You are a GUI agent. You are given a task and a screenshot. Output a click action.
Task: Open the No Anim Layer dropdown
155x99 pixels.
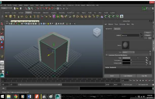tap(128, 85)
